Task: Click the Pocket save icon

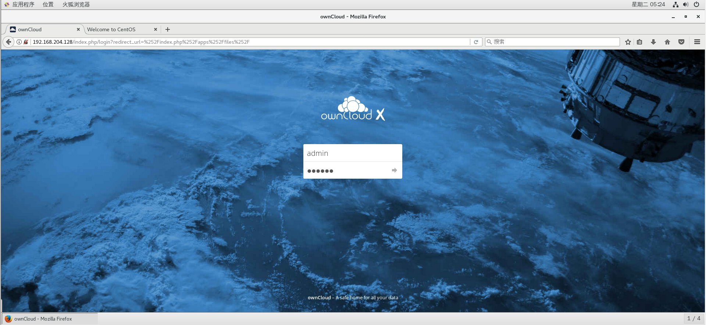Action: click(681, 42)
